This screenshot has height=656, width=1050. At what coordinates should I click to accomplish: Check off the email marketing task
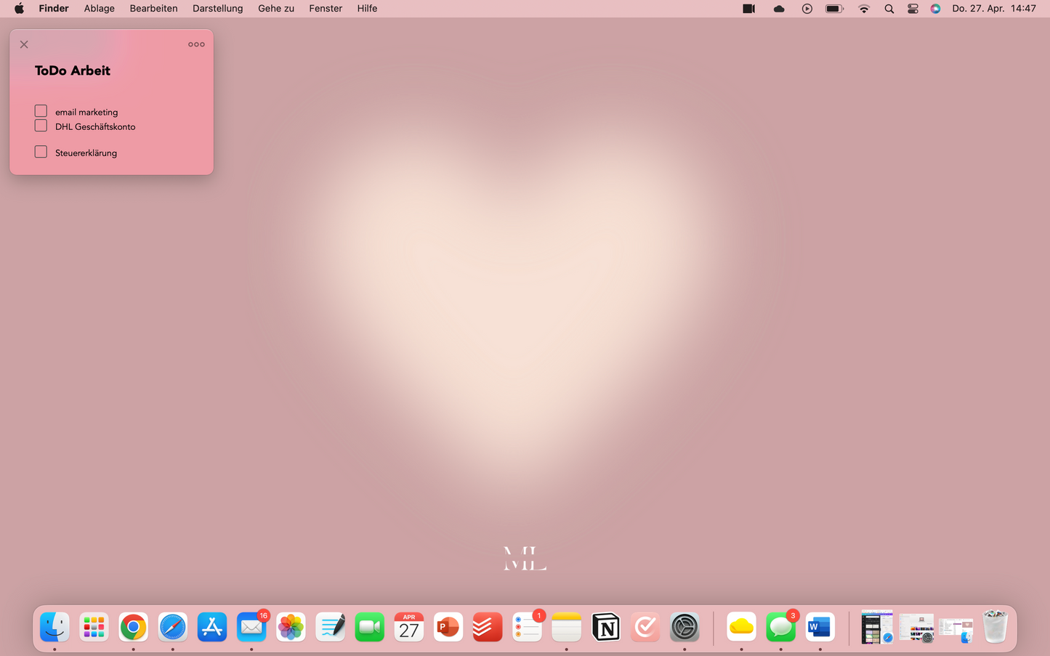click(41, 111)
